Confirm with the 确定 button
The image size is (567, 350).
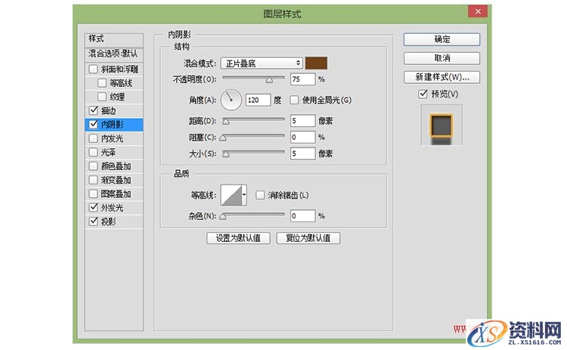442,39
